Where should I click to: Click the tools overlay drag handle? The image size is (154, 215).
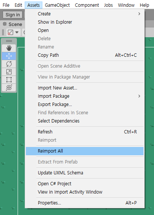[x=9, y=41]
